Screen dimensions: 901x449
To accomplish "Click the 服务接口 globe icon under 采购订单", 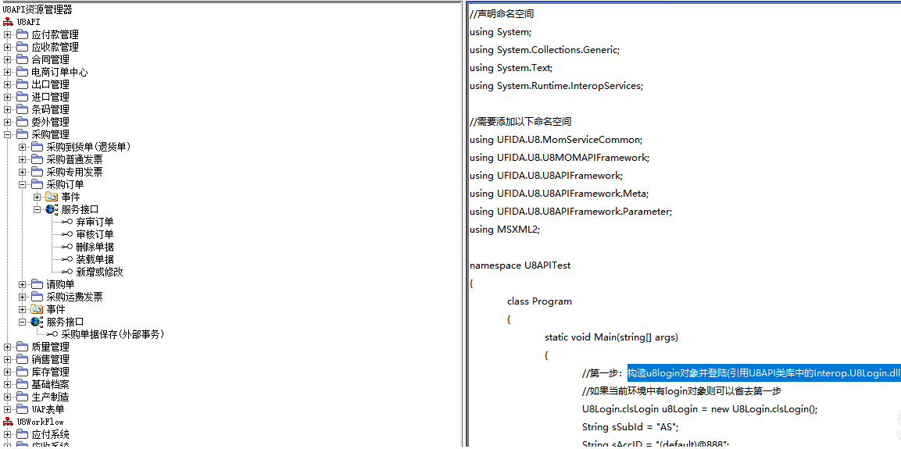I will point(52,209).
